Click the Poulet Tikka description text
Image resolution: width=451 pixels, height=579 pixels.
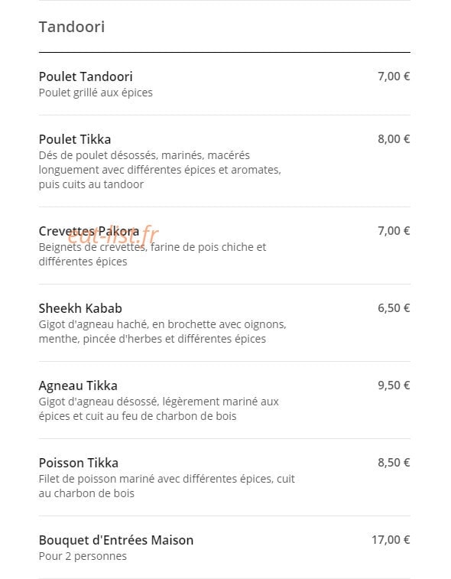[160, 170]
